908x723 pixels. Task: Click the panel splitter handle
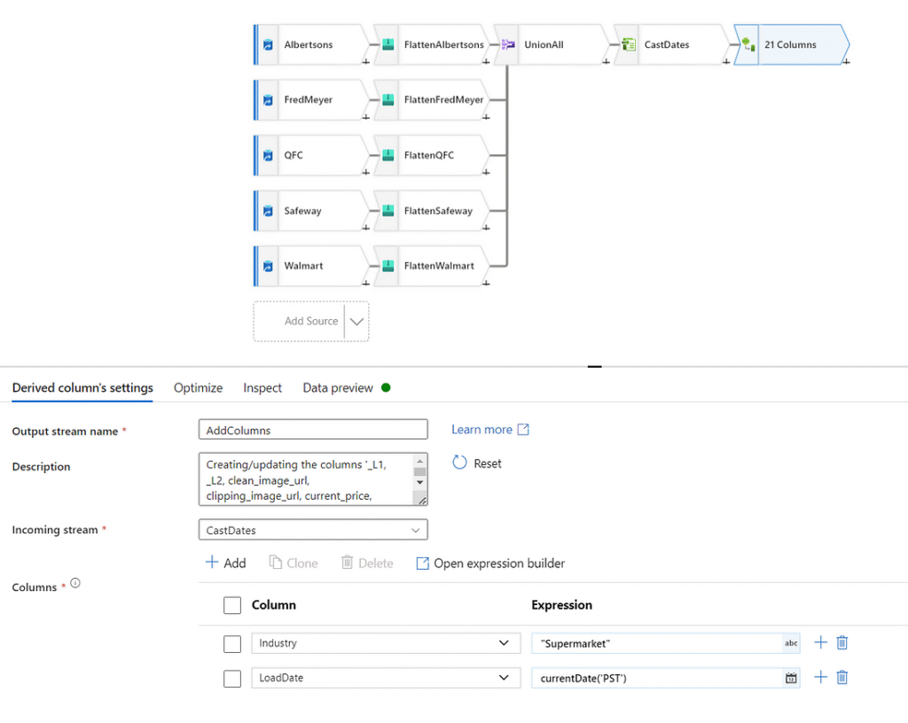[x=595, y=367]
